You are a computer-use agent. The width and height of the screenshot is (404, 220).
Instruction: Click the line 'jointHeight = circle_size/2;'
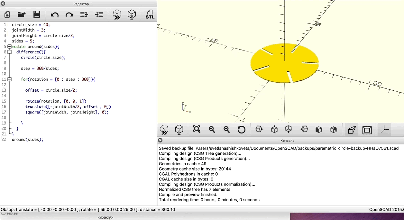tap(43, 36)
